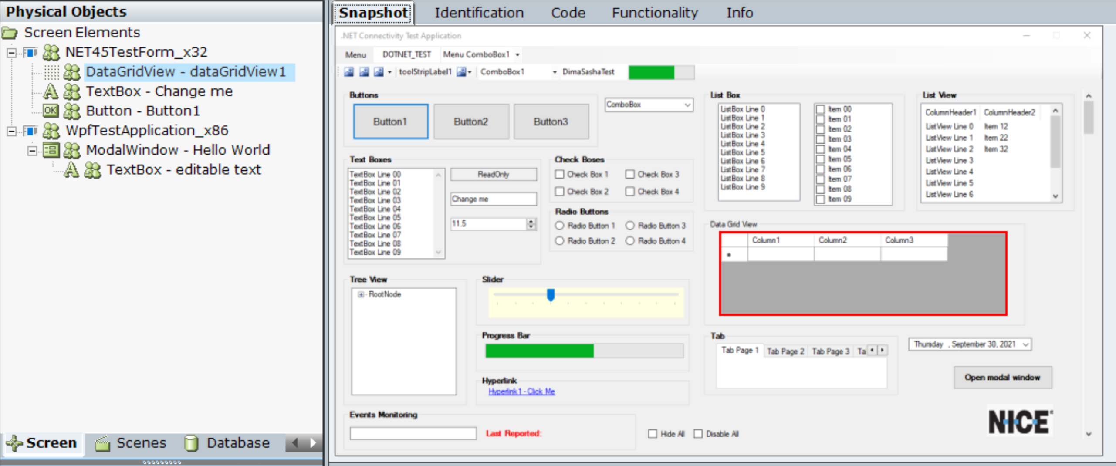The width and height of the screenshot is (1116, 466).
Task: Tick the Check Box 1 checkbox
Action: coord(560,174)
